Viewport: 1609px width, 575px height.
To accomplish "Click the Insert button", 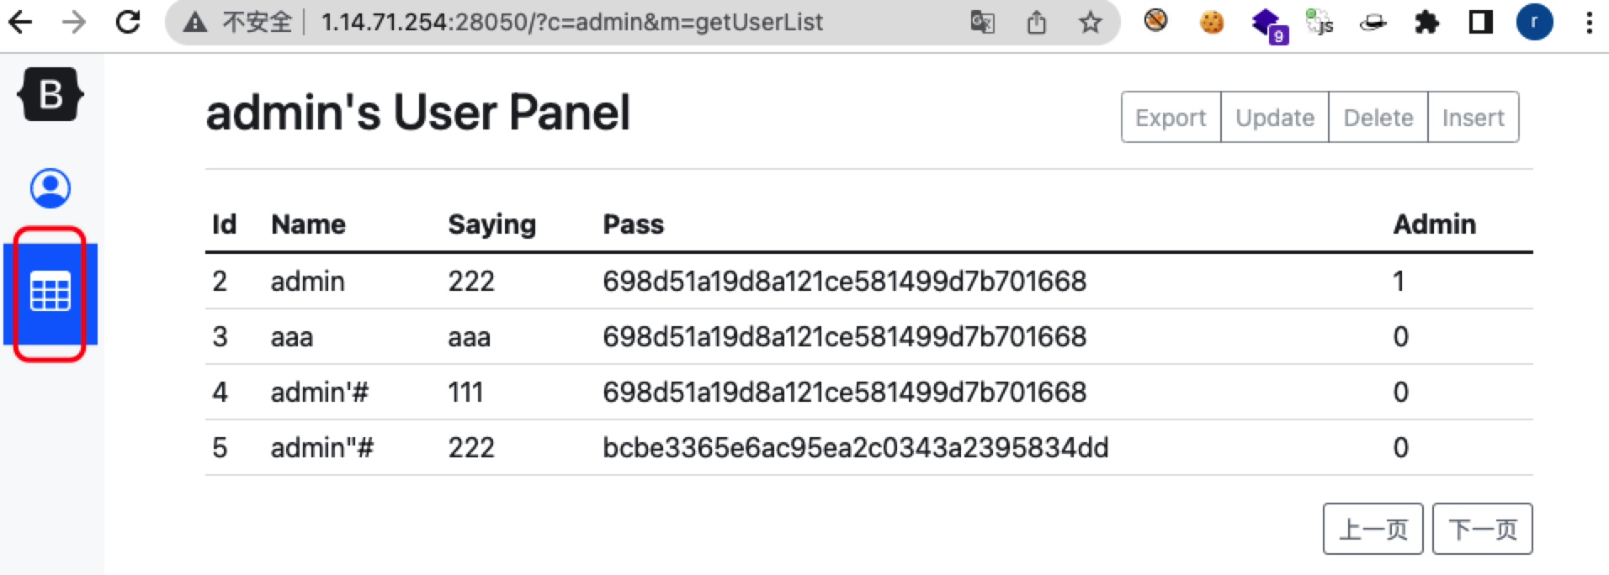I will point(1473,117).
